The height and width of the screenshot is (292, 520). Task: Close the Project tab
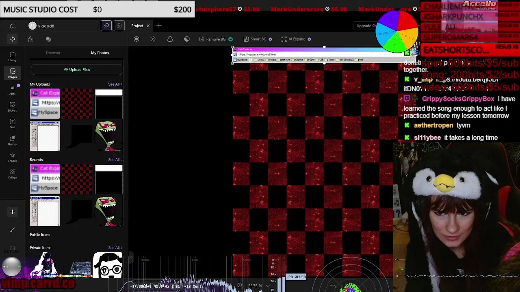point(148,26)
